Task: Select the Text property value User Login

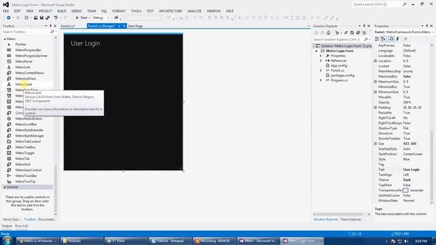Action: coord(411,169)
